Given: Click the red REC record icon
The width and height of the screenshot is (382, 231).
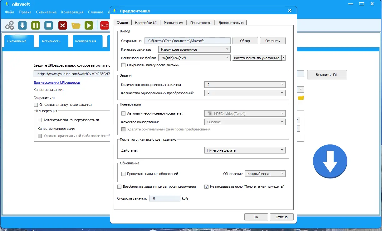Looking at the screenshot, I should point(104,25).
